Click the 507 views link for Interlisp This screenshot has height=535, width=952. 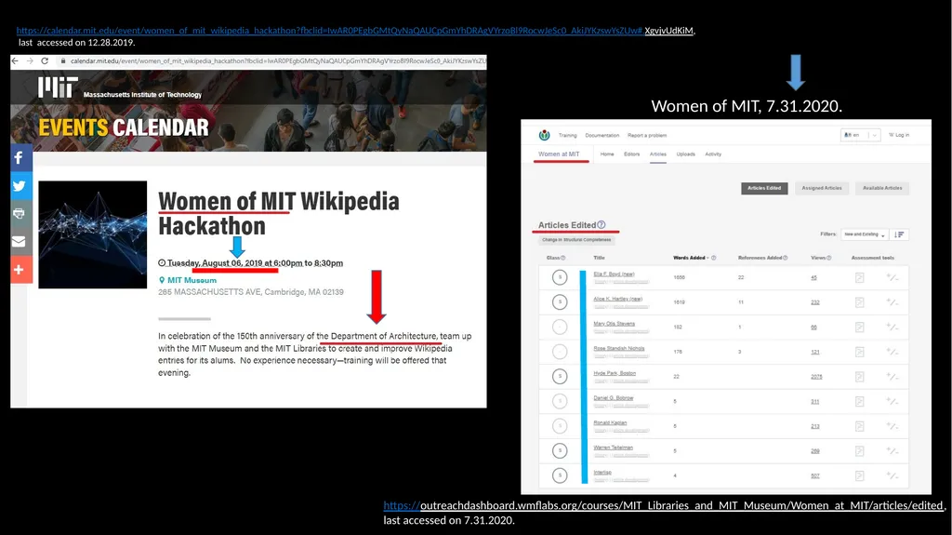pyautogui.click(x=814, y=476)
